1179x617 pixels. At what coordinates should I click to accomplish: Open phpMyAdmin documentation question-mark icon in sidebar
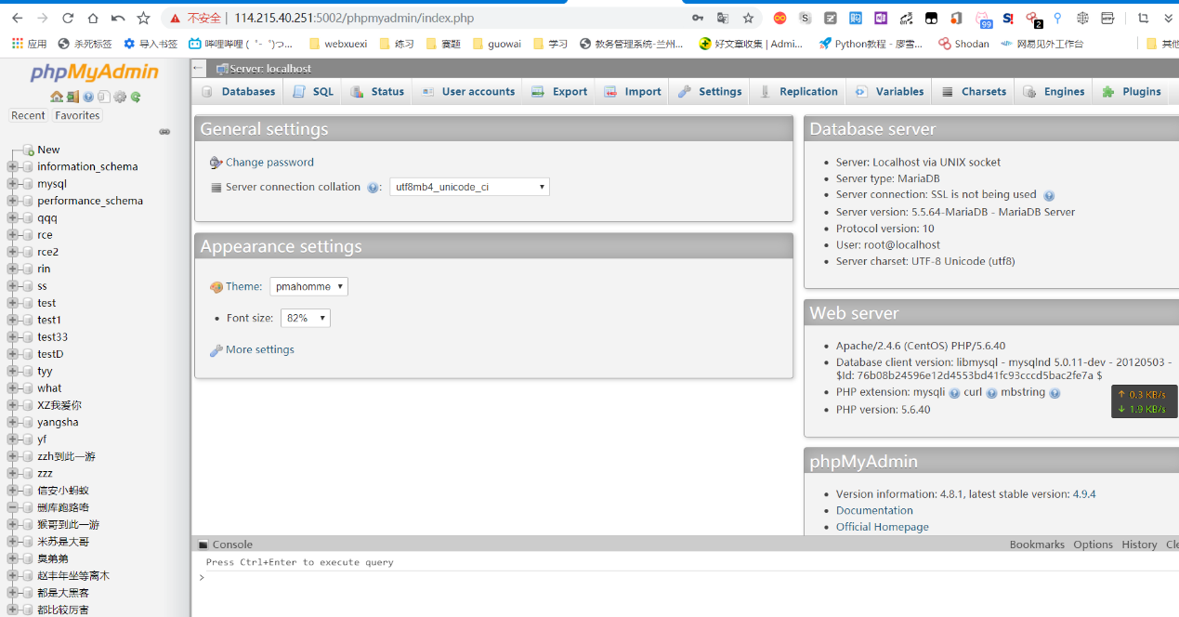click(88, 97)
